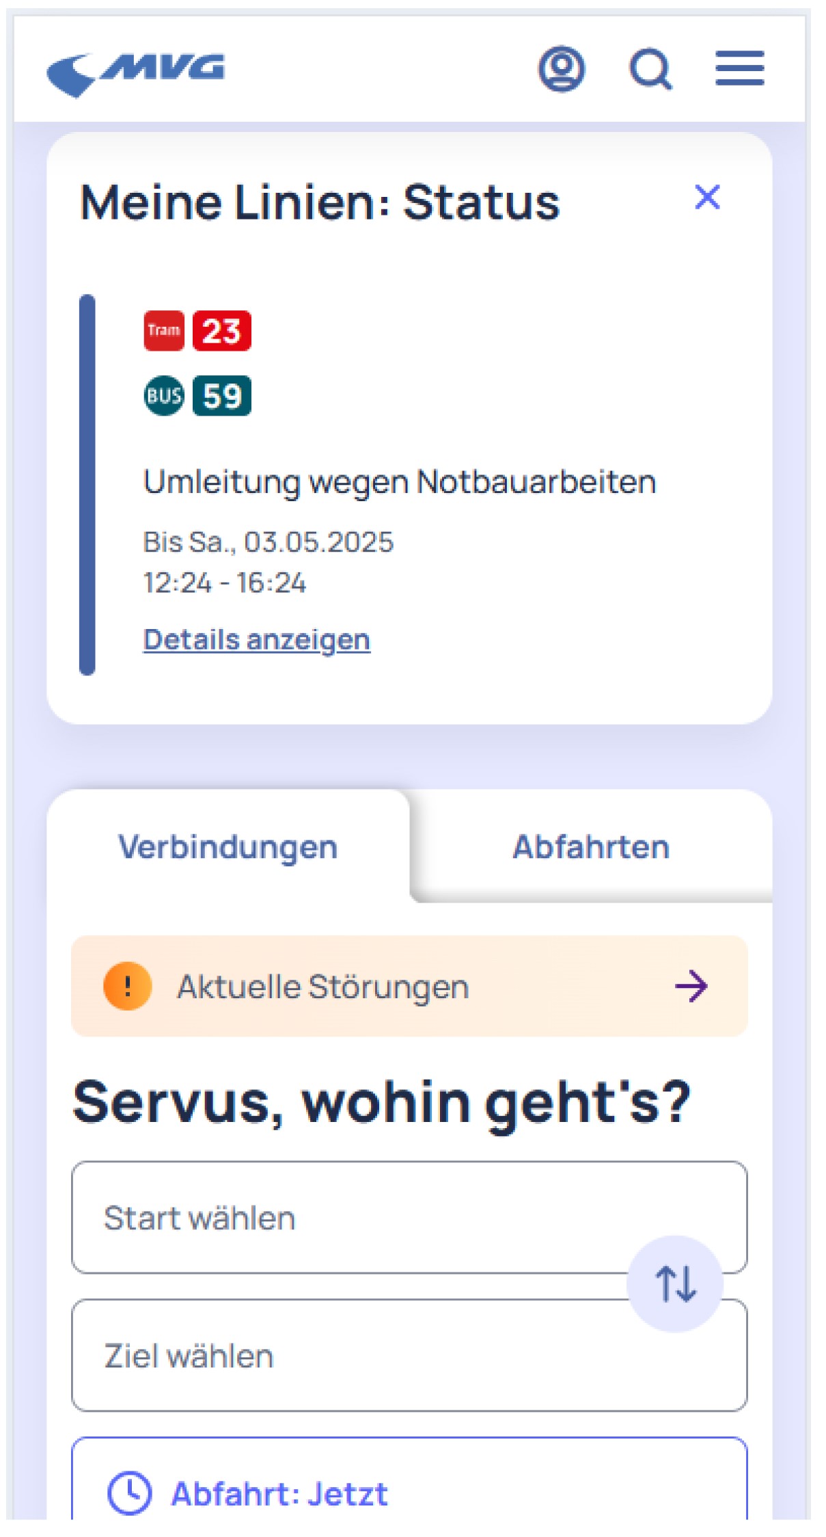Open the search magnifier icon
Image resolution: width=826 pixels, height=1537 pixels.
[x=650, y=69]
